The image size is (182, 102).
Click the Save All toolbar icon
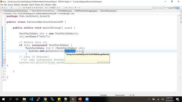pyautogui.click(x=6, y=8)
